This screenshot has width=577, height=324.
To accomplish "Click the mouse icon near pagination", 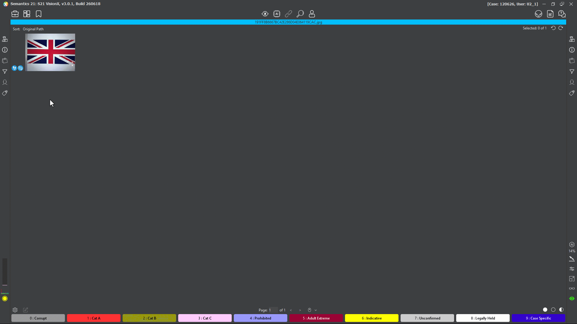I will point(310,310).
